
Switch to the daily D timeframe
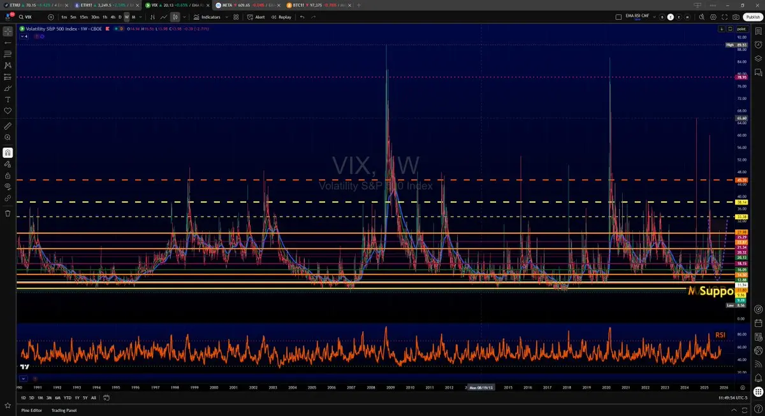(120, 17)
